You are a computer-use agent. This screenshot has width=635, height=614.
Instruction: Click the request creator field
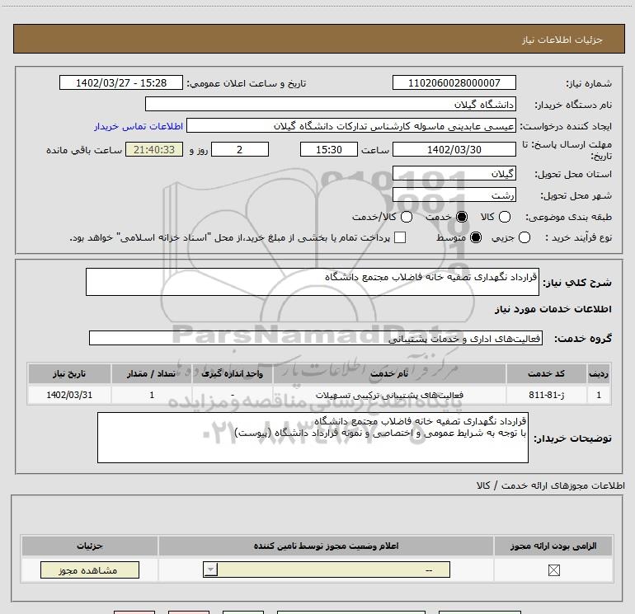point(351,126)
